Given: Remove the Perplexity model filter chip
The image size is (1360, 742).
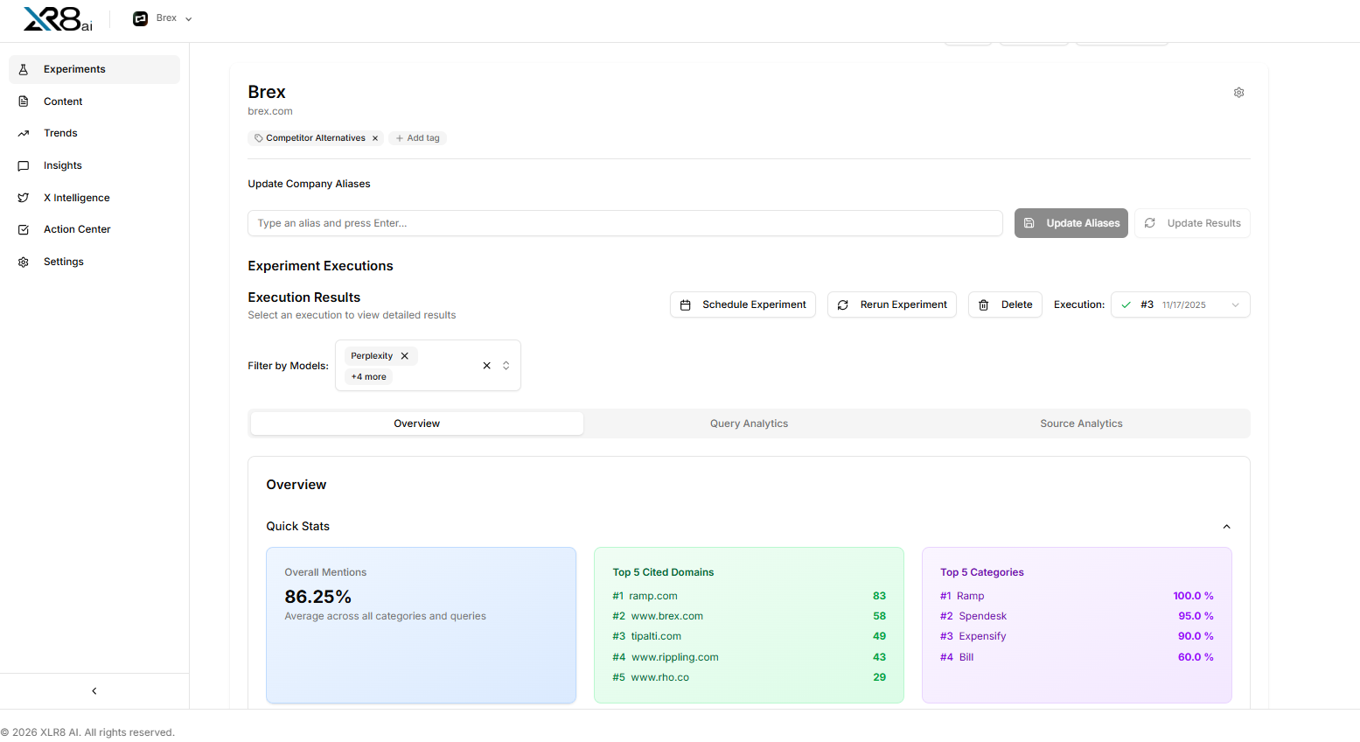Looking at the screenshot, I should pos(405,356).
